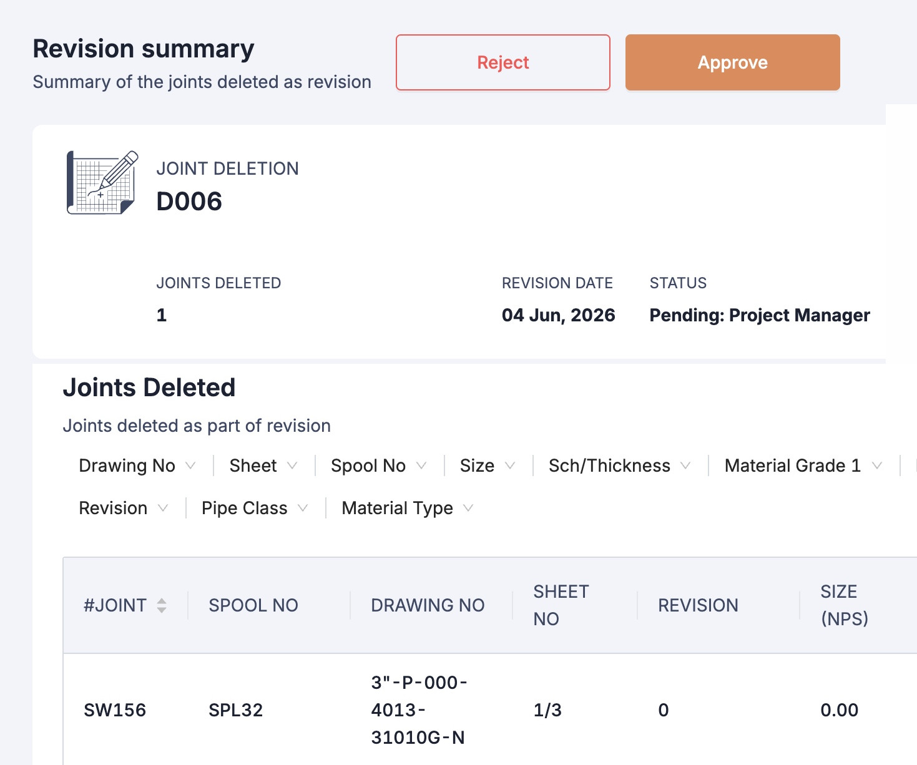Reject the joint deletion revision
This screenshot has width=917, height=765.
tap(503, 62)
